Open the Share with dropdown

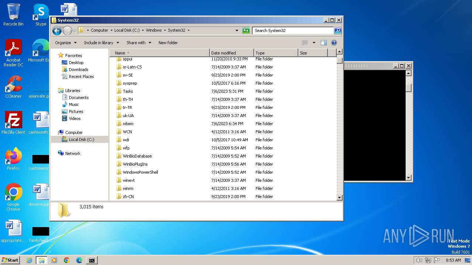[x=139, y=43]
